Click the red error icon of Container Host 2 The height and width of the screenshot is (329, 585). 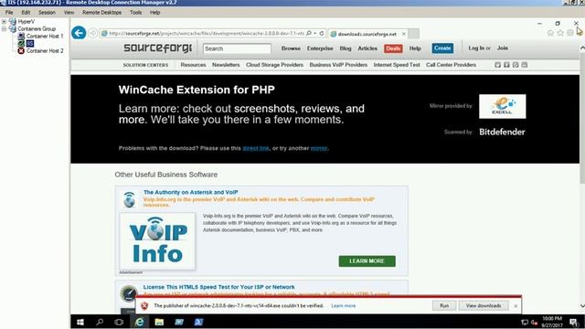pyautogui.click(x=21, y=51)
